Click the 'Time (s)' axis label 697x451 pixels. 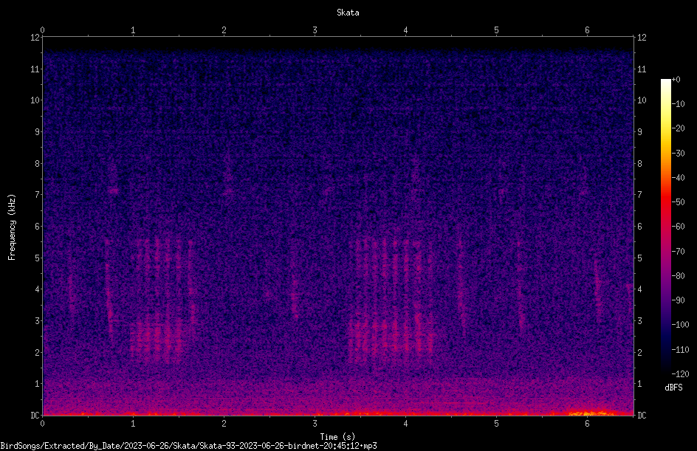337,437
